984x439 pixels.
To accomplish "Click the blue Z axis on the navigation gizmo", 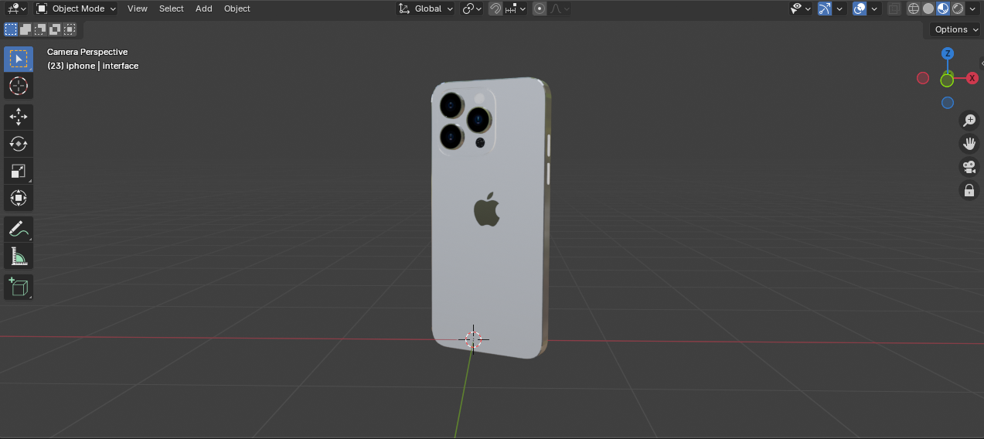I will point(947,53).
